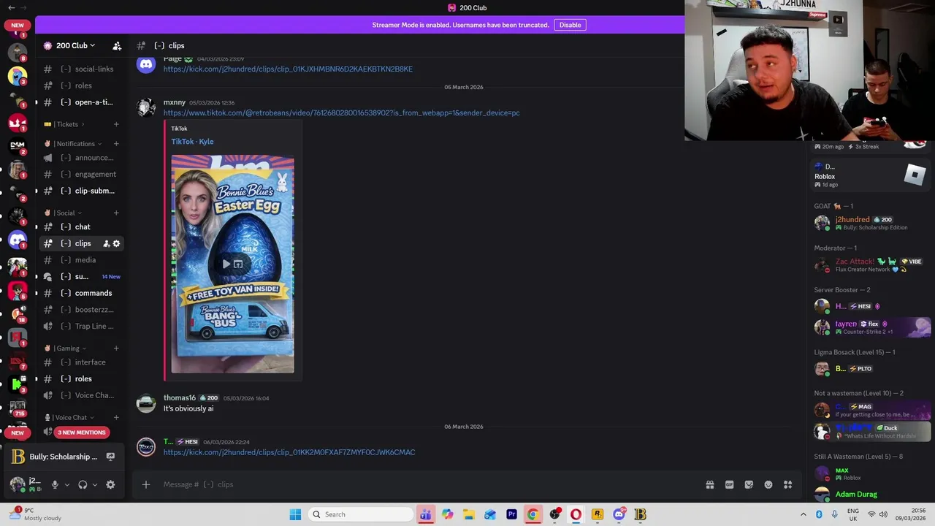Open the sticker picker
The height and width of the screenshot is (526, 935).
pyautogui.click(x=749, y=484)
